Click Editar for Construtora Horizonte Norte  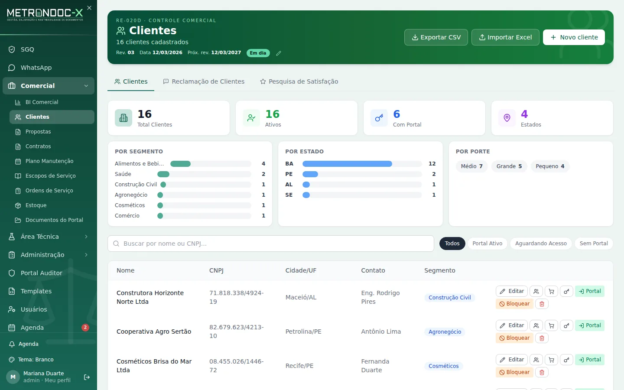pos(511,291)
